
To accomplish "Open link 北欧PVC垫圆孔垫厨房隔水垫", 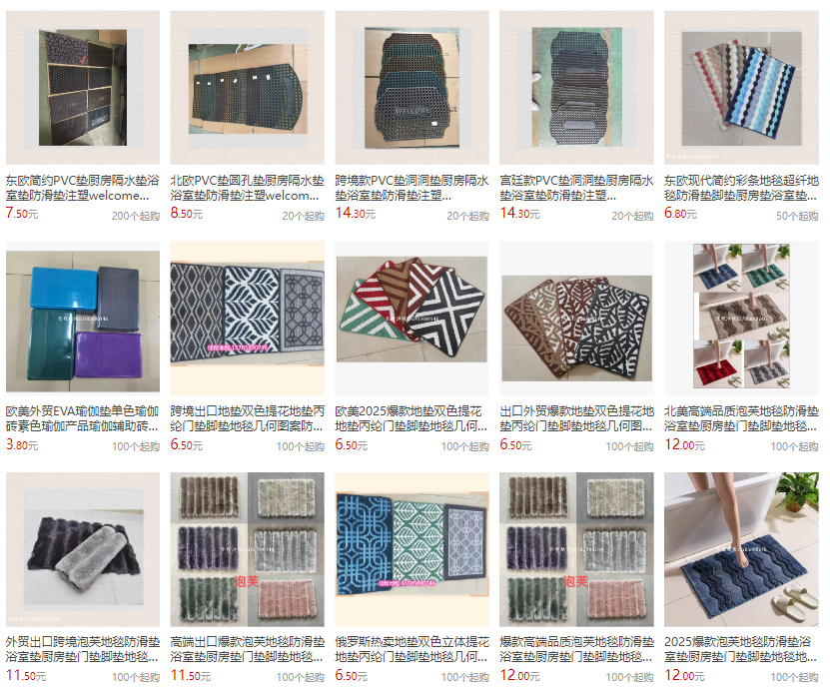I will coord(247,189).
